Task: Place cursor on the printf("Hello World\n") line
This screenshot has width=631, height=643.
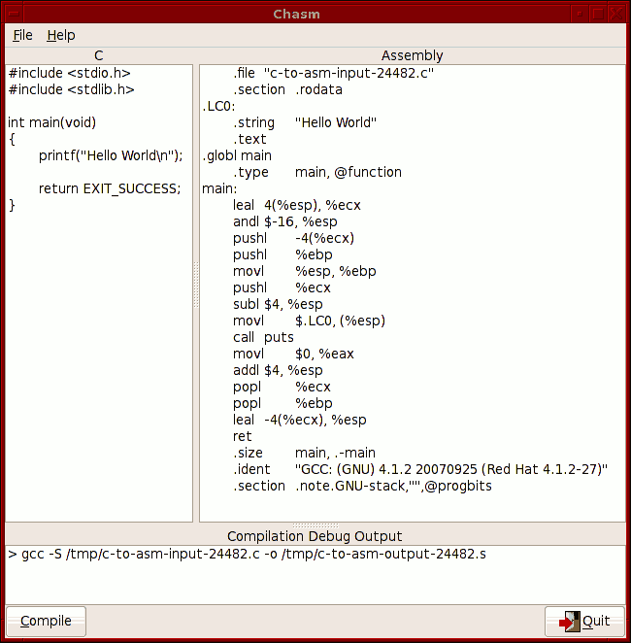Action: pos(111,155)
